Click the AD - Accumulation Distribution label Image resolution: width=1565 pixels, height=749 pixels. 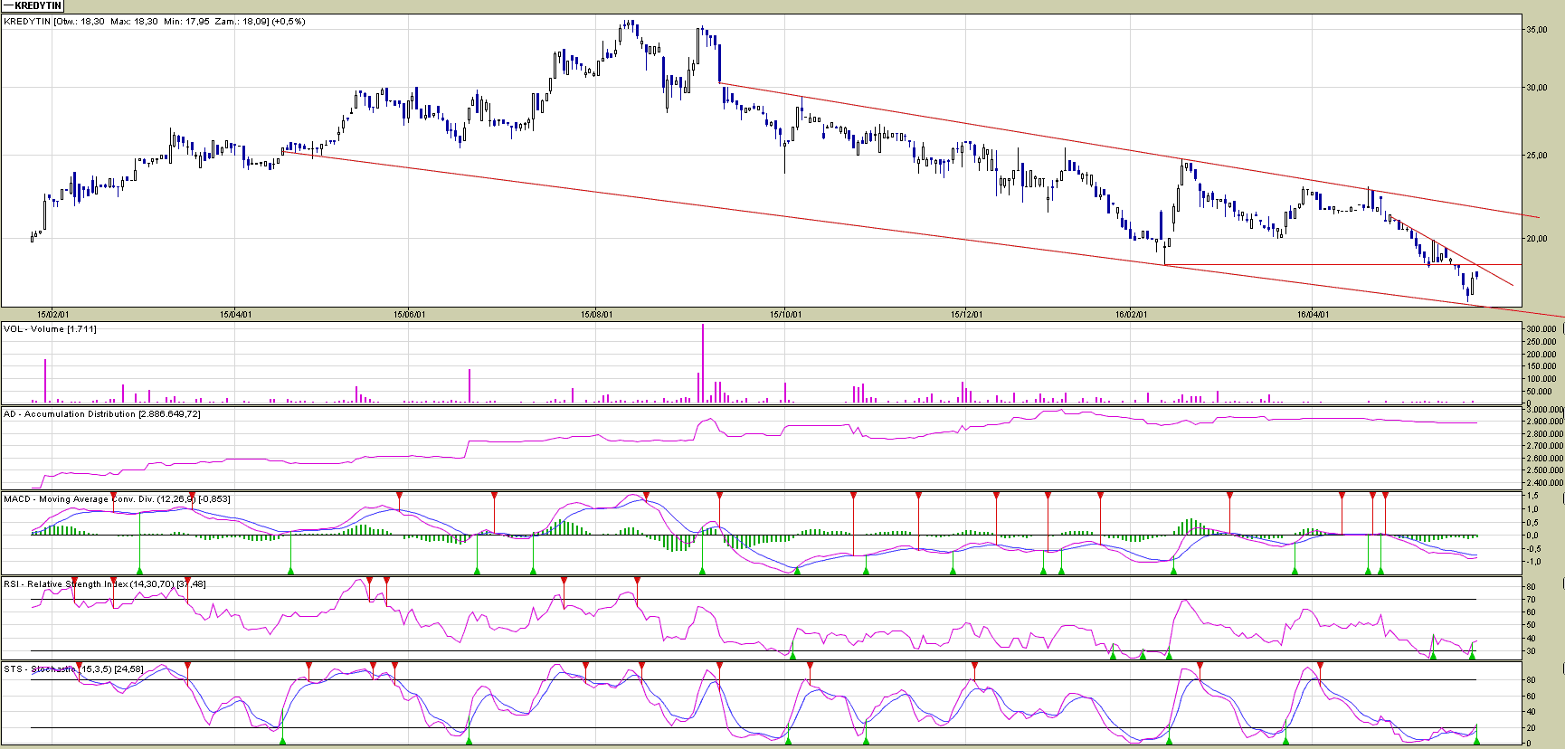[101, 414]
